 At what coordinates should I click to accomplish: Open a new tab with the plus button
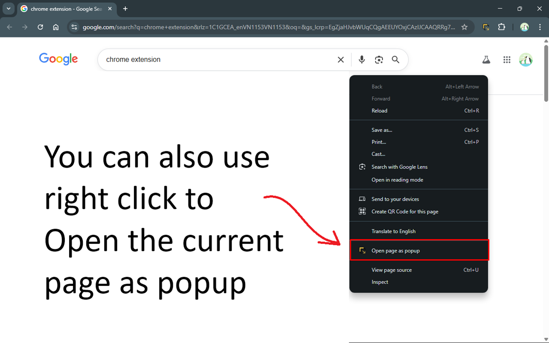(125, 9)
